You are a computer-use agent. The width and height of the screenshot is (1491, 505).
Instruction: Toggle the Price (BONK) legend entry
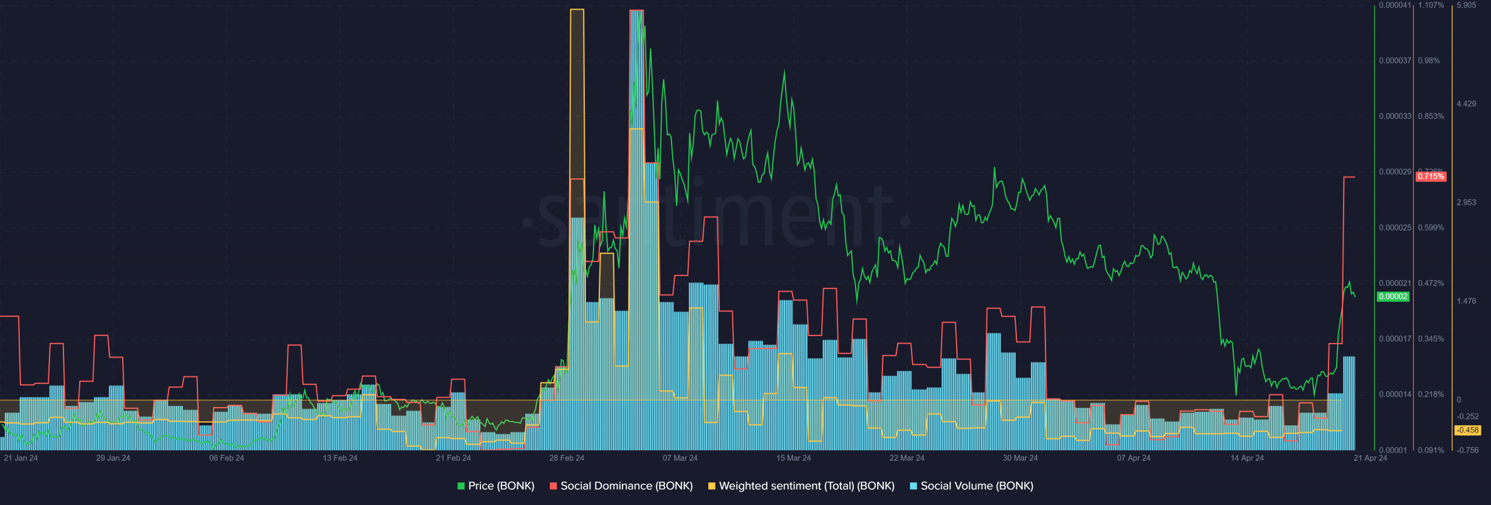coord(496,486)
